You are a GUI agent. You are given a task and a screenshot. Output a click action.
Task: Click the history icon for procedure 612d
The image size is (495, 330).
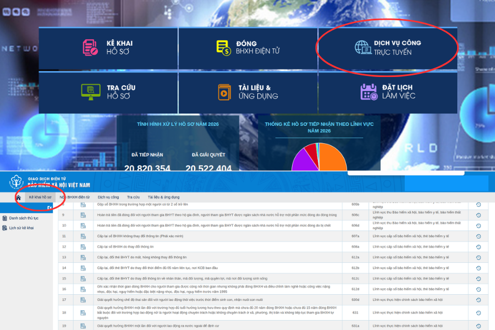pyautogui.click(x=479, y=289)
